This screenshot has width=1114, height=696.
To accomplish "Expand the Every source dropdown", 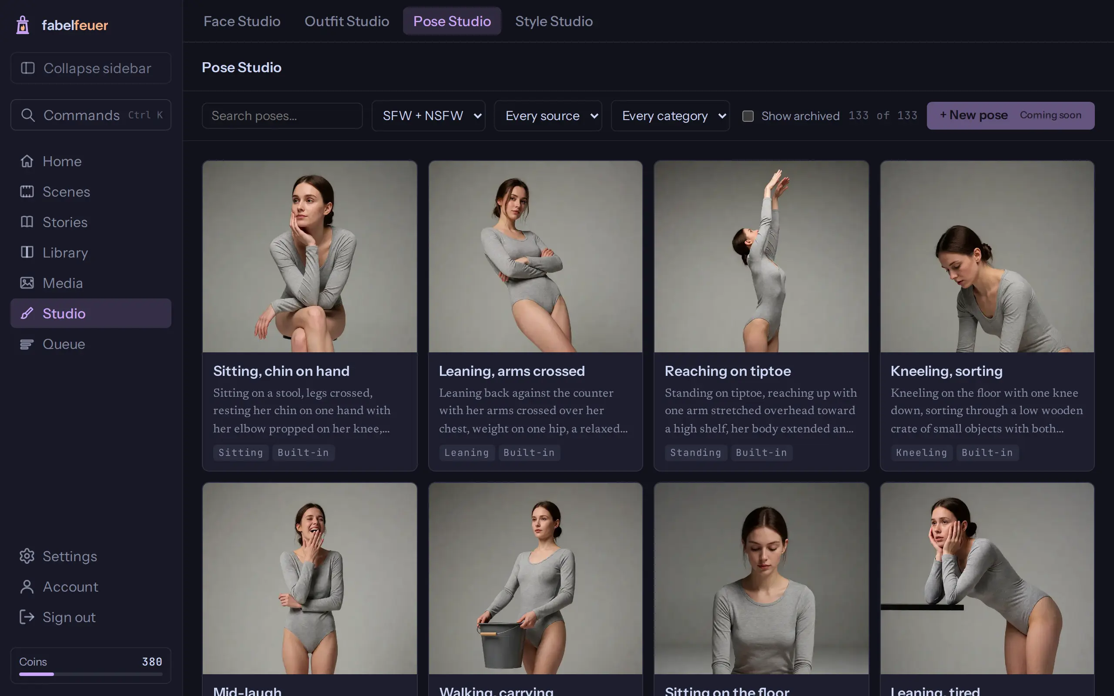I will click(548, 116).
